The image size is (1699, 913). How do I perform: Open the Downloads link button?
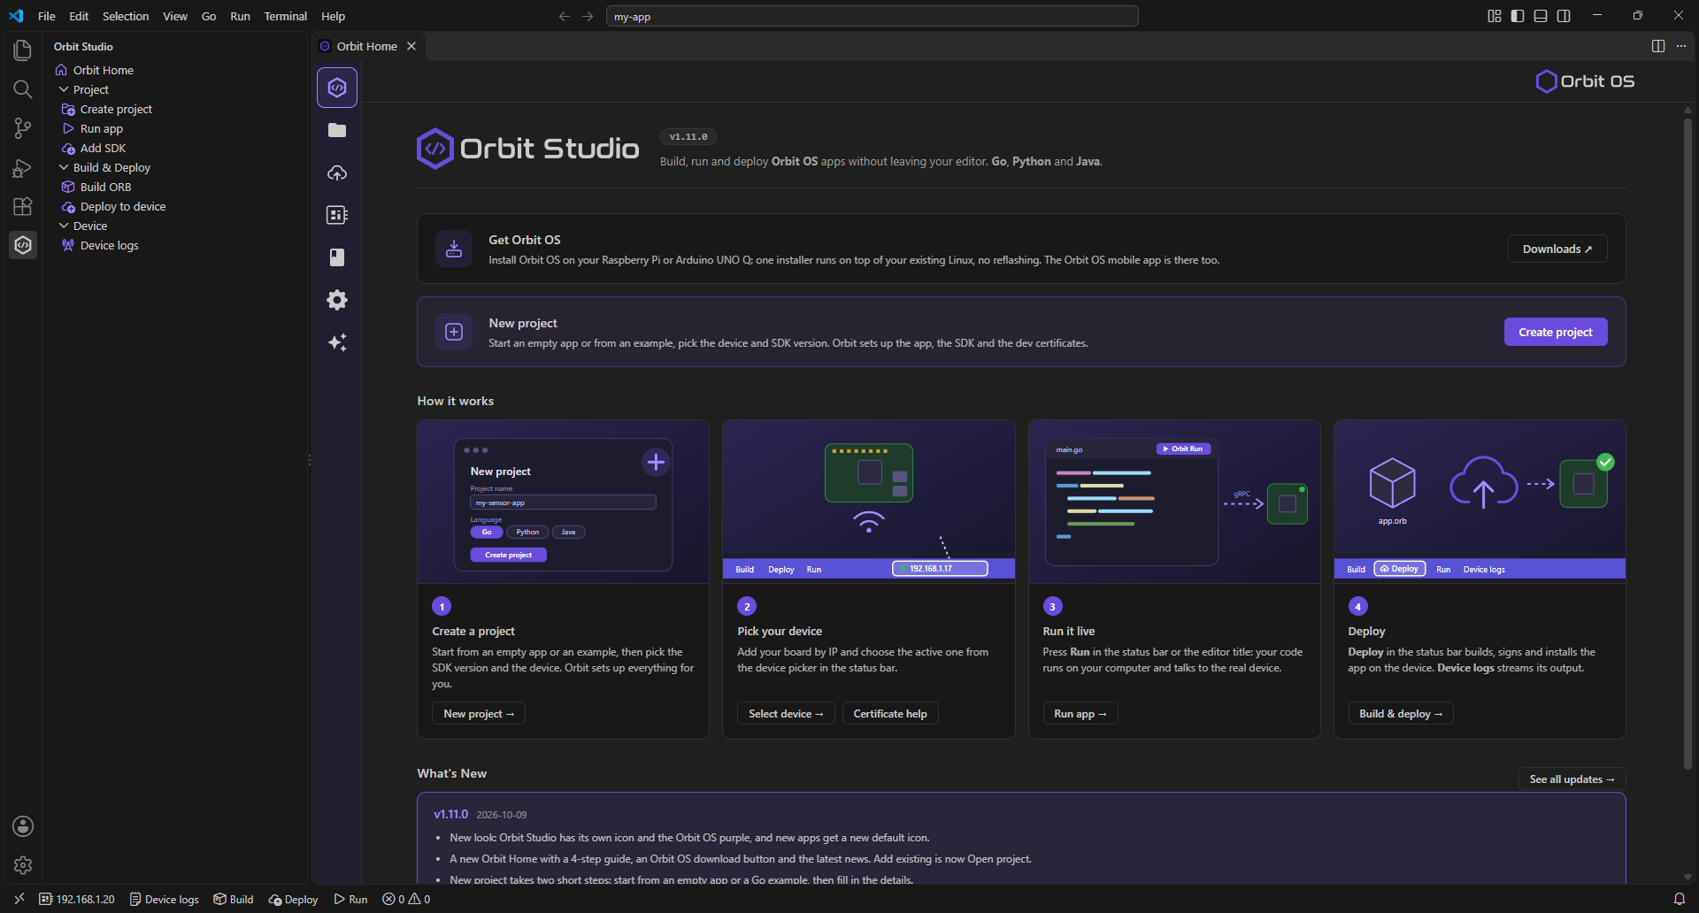tap(1557, 249)
